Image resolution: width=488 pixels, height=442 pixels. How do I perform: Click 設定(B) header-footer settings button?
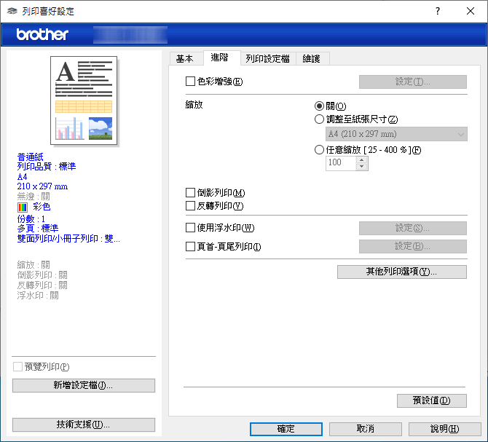pos(413,246)
